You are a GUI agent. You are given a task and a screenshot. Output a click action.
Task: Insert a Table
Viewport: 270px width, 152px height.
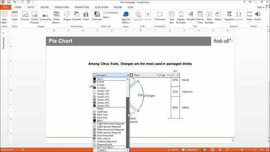14,17
